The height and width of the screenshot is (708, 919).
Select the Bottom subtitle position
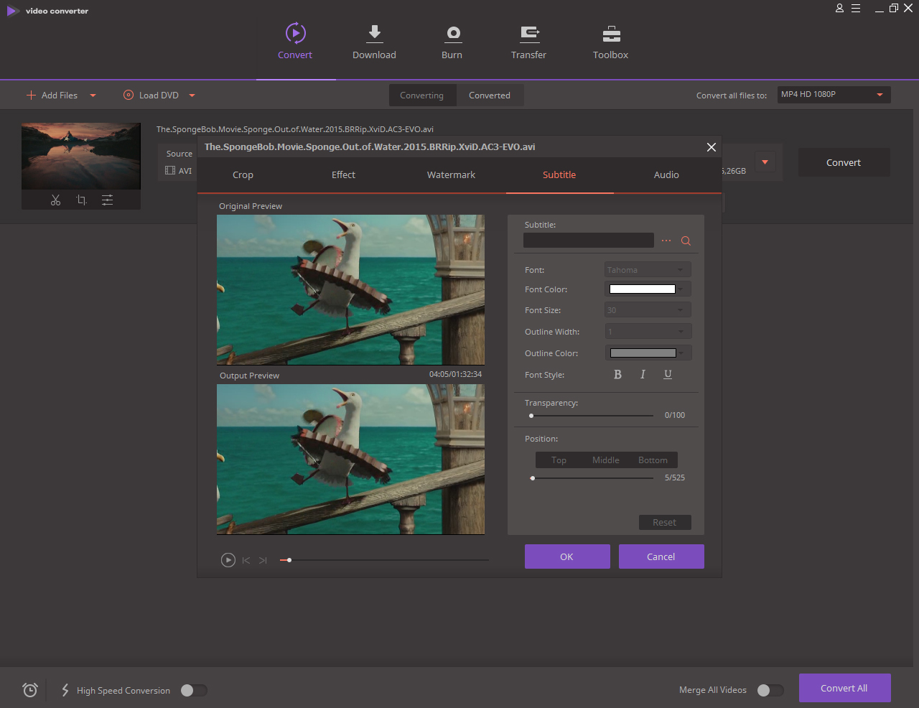click(x=653, y=460)
